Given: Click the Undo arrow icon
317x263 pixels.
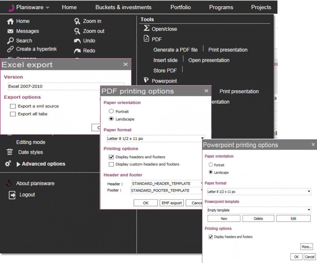Looking at the screenshot, I should click(x=77, y=41).
